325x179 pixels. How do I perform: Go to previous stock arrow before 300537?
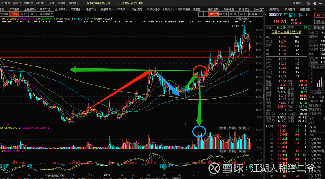266,15
